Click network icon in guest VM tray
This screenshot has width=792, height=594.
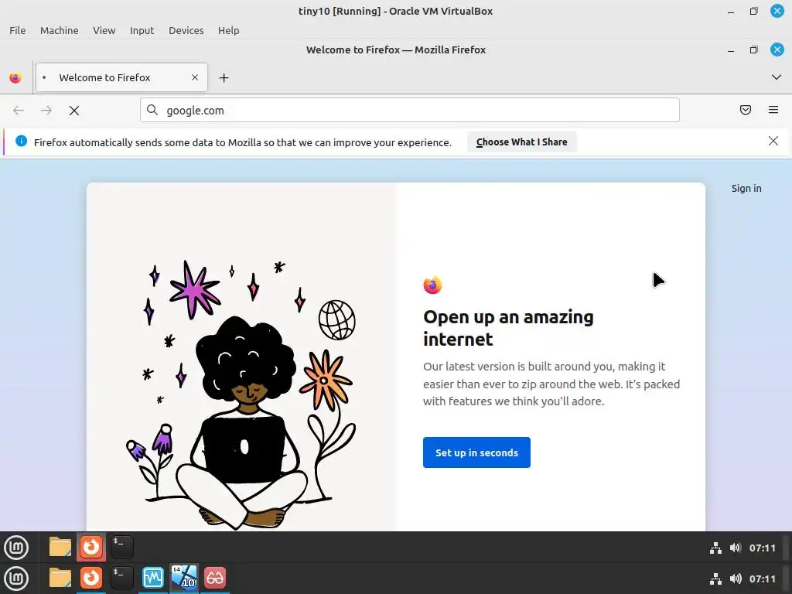pos(715,548)
